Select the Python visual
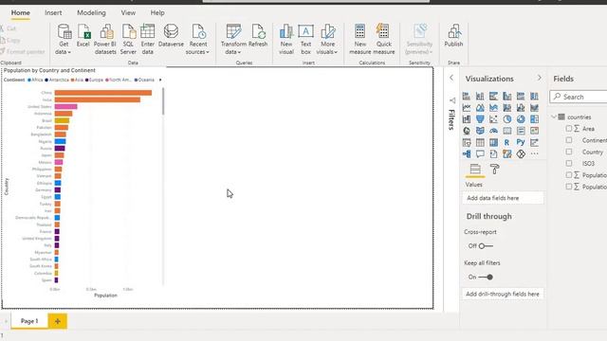The image size is (607, 341). (x=521, y=142)
